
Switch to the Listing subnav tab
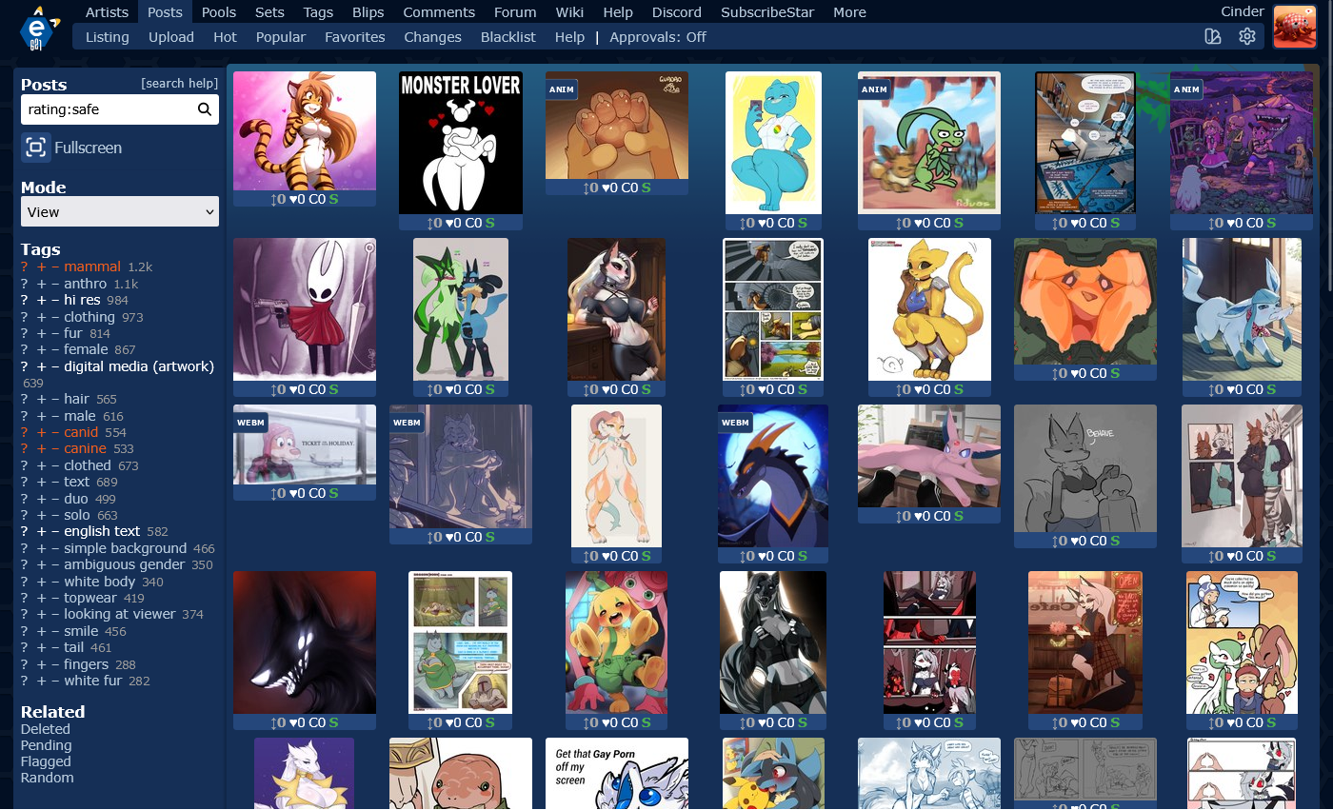pyautogui.click(x=107, y=37)
